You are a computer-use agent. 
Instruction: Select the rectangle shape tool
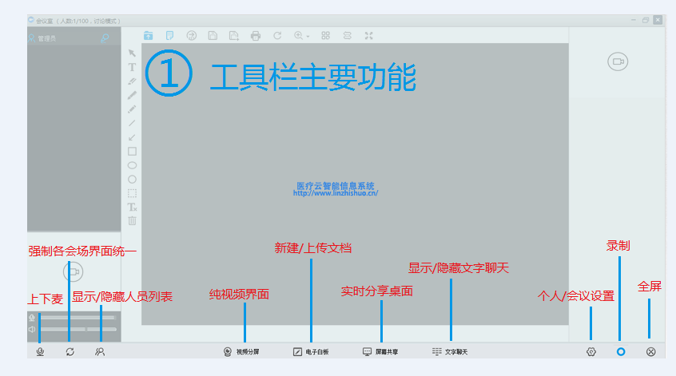132,151
